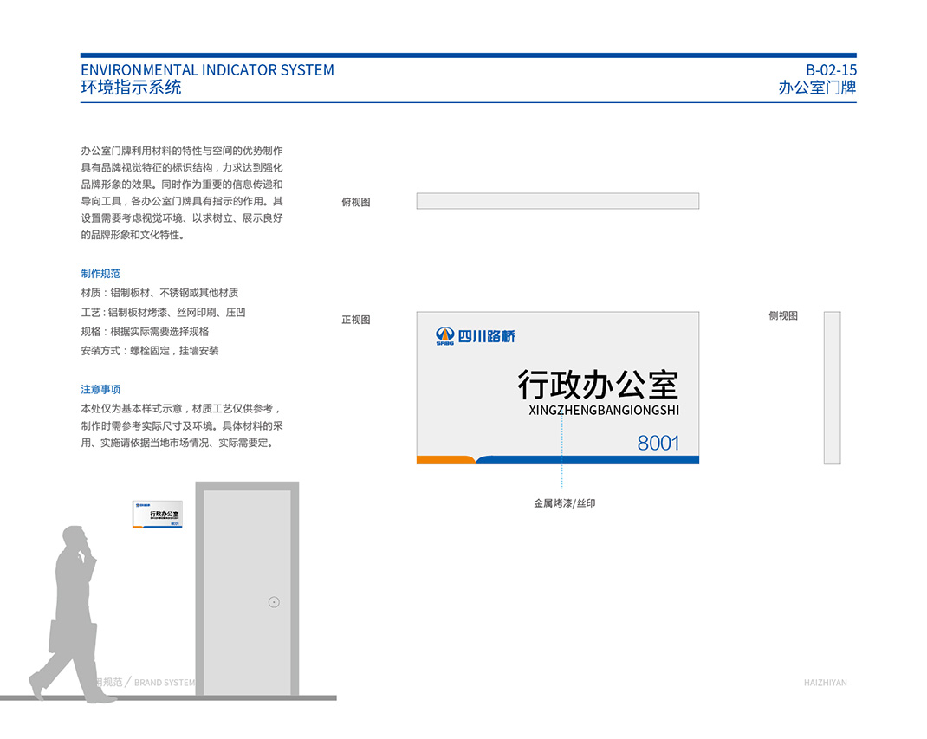Select the narrow side view rectangle
927x739 pixels.
click(x=832, y=387)
